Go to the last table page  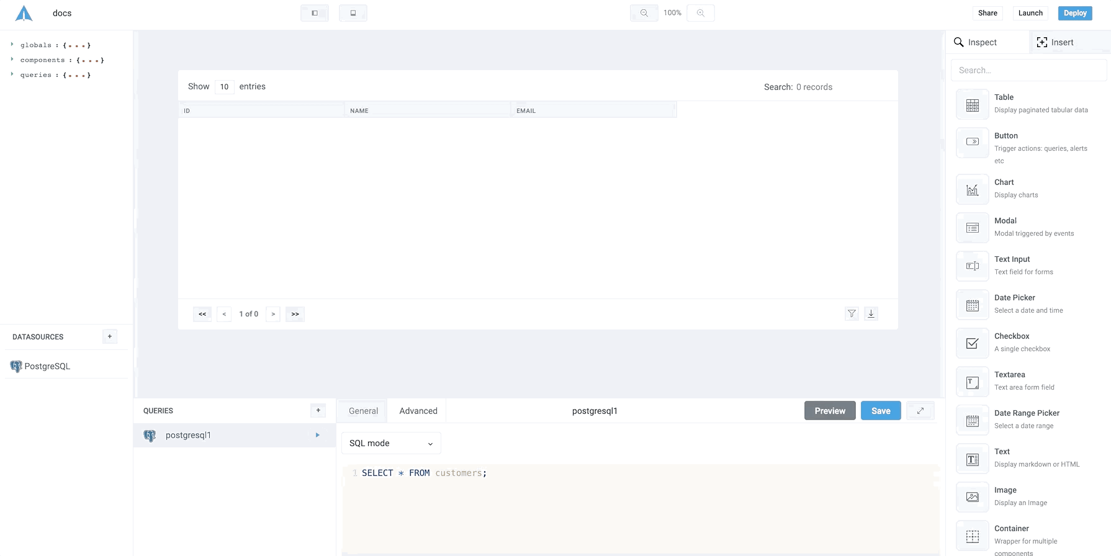295,314
